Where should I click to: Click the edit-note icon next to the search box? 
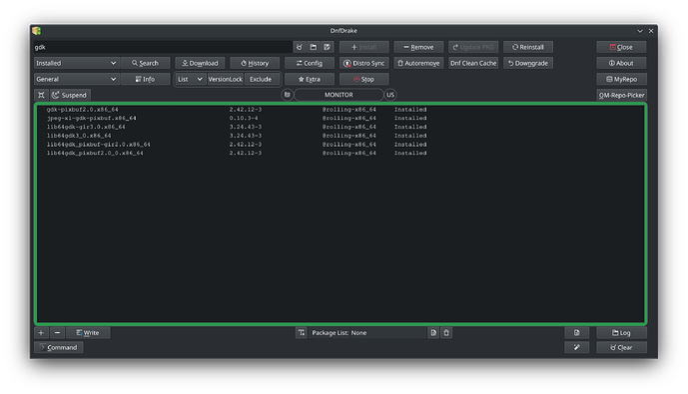[x=327, y=47]
